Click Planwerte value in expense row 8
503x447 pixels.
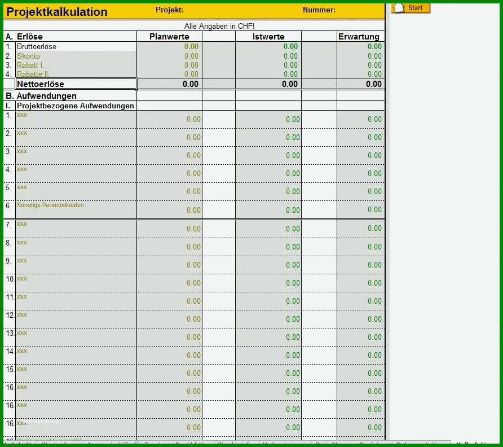pyautogui.click(x=194, y=247)
